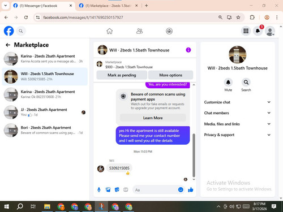
Task: Open conversation info purple icon
Action: 188,50
